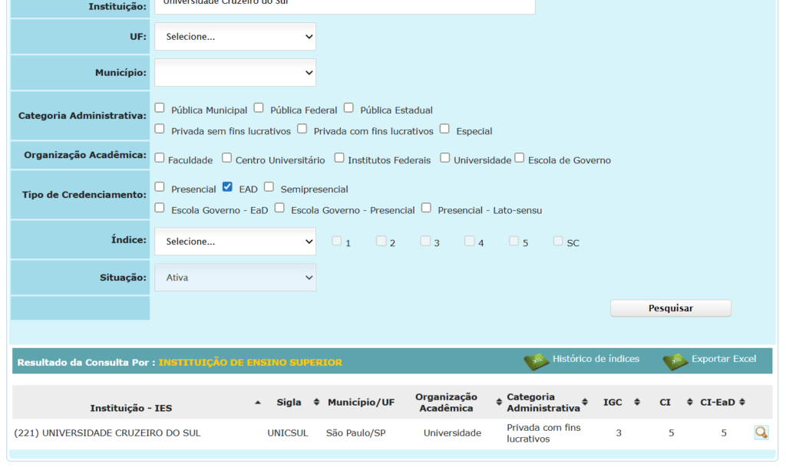
Task: Open the Índice selection dropdown
Action: (x=235, y=242)
